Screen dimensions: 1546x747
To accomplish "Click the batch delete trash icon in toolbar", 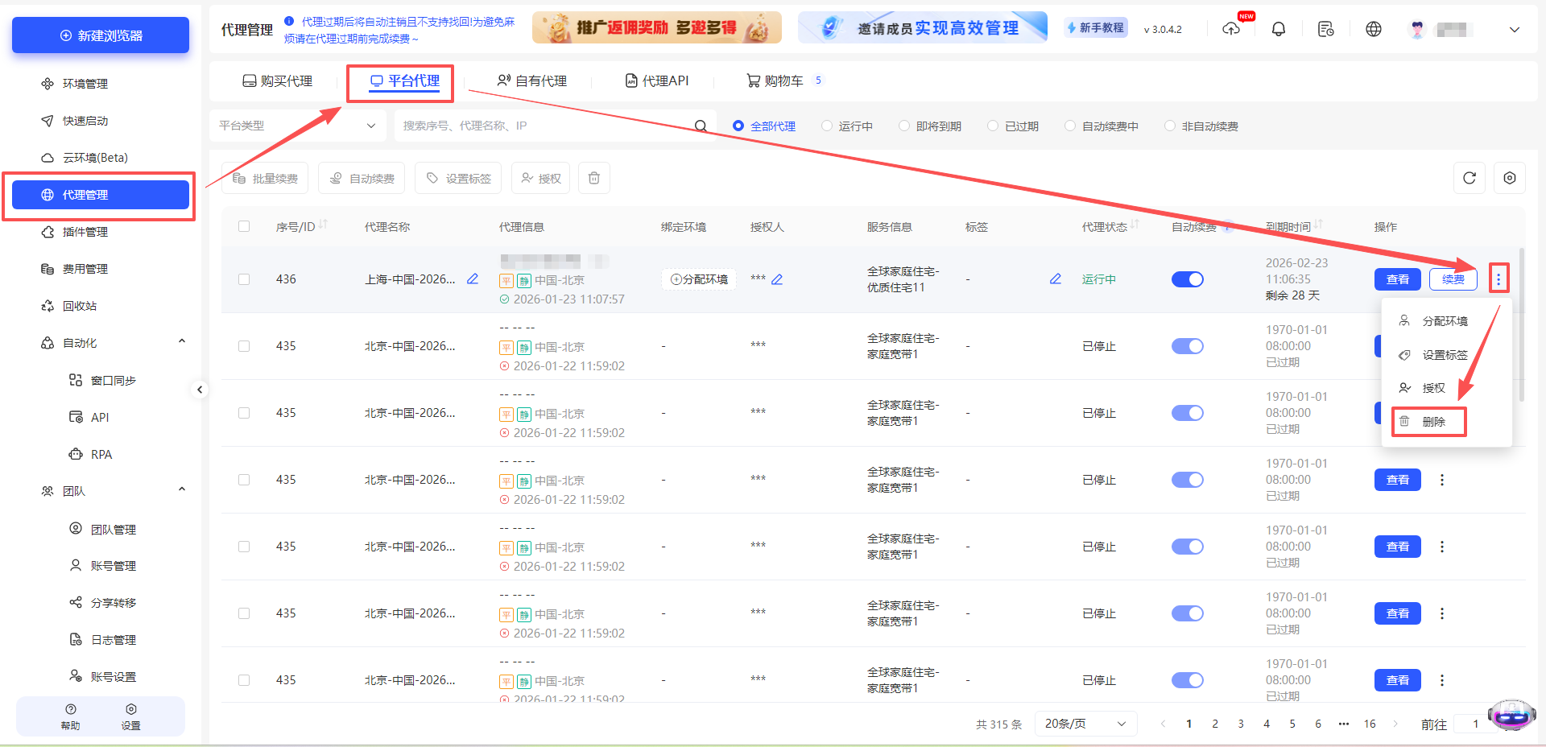I will pos(593,178).
